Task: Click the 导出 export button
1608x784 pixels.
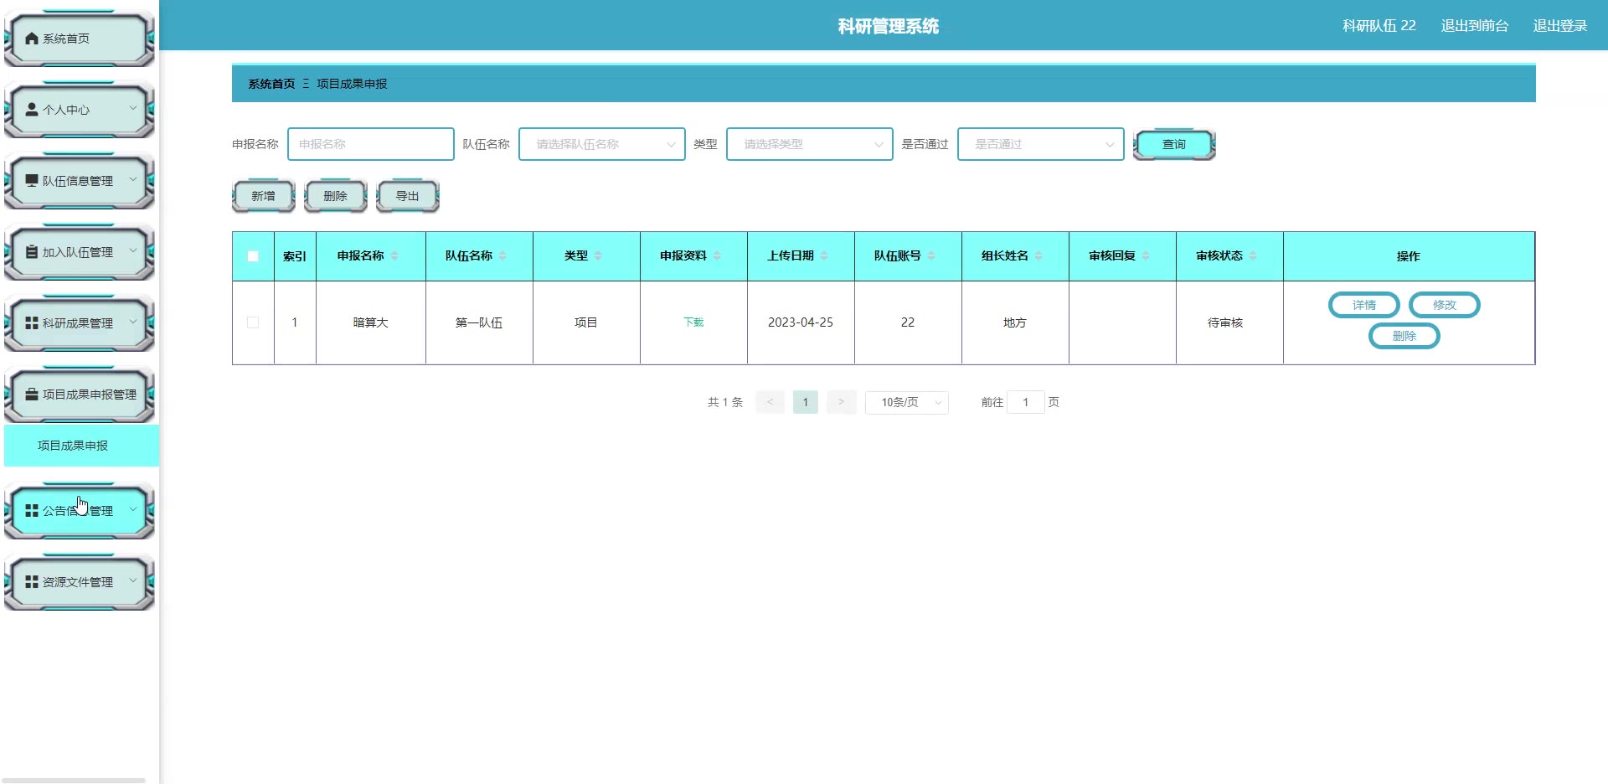Action: (x=408, y=196)
